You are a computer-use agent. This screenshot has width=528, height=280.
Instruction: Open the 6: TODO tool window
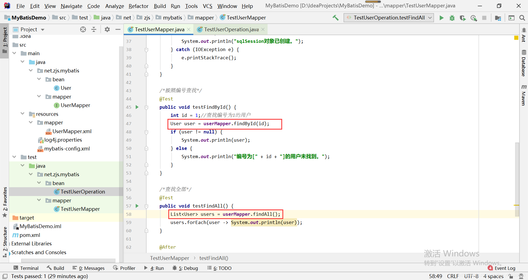pos(219,268)
